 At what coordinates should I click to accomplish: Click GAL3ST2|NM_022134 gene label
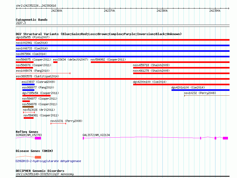(96, 135)
